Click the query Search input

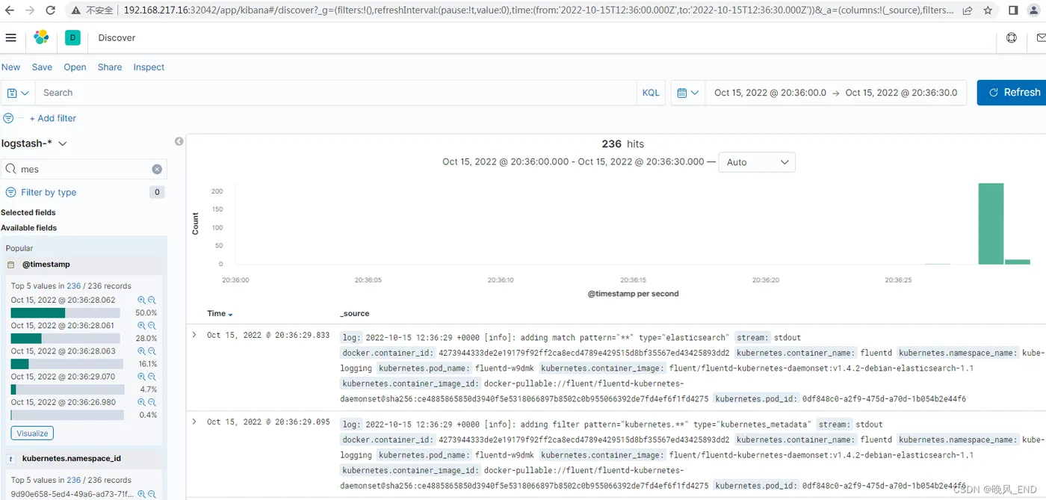336,93
